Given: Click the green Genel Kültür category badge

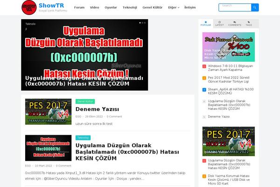Looking at the screenshot, I should pyautogui.click(x=85, y=101).
